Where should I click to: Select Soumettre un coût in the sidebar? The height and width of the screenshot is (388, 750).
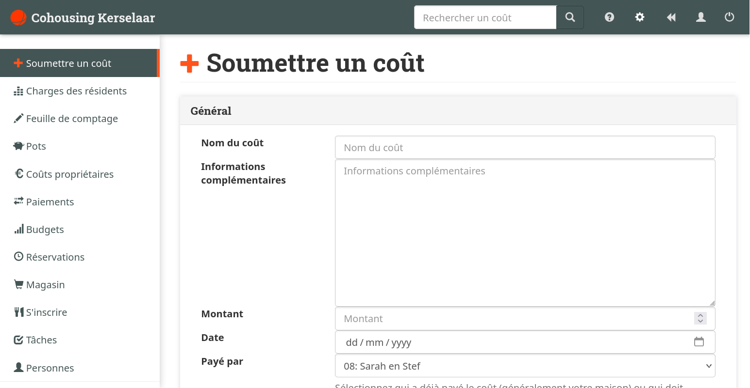[69, 63]
